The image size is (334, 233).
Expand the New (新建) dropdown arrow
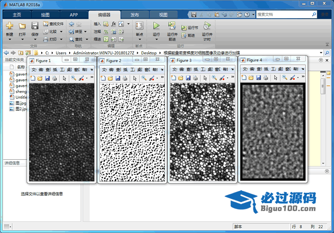pyautogui.click(x=10, y=40)
